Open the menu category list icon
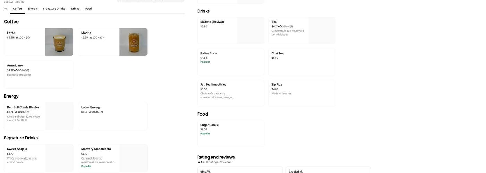 click(x=5, y=9)
